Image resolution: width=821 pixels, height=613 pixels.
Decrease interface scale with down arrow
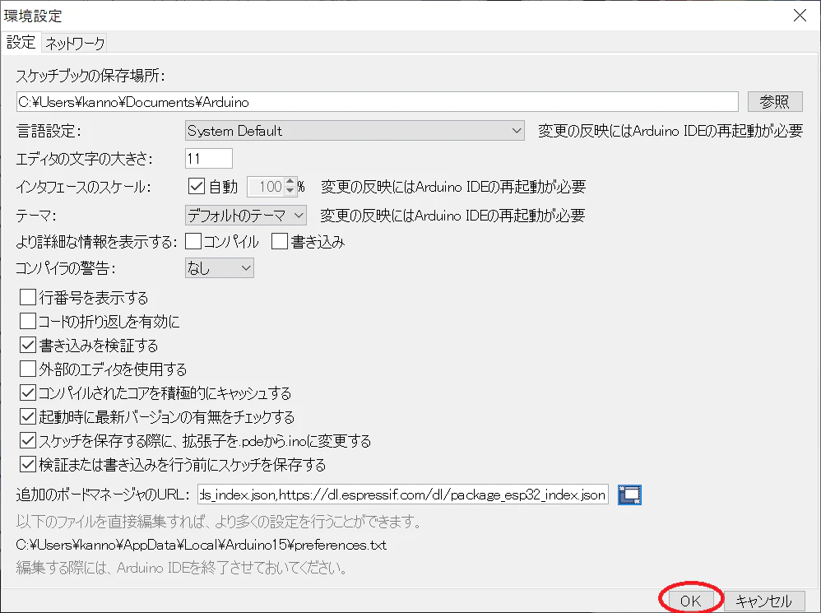click(290, 191)
